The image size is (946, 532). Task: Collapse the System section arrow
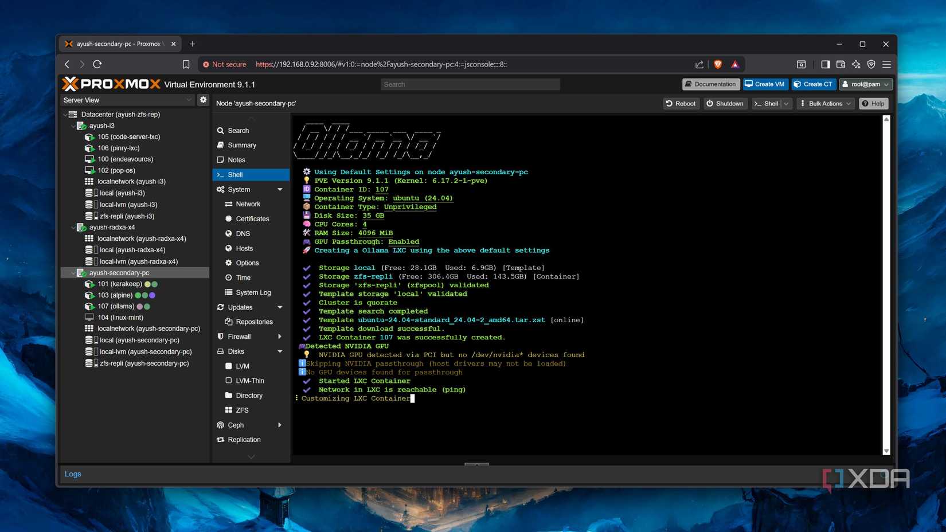coord(280,189)
